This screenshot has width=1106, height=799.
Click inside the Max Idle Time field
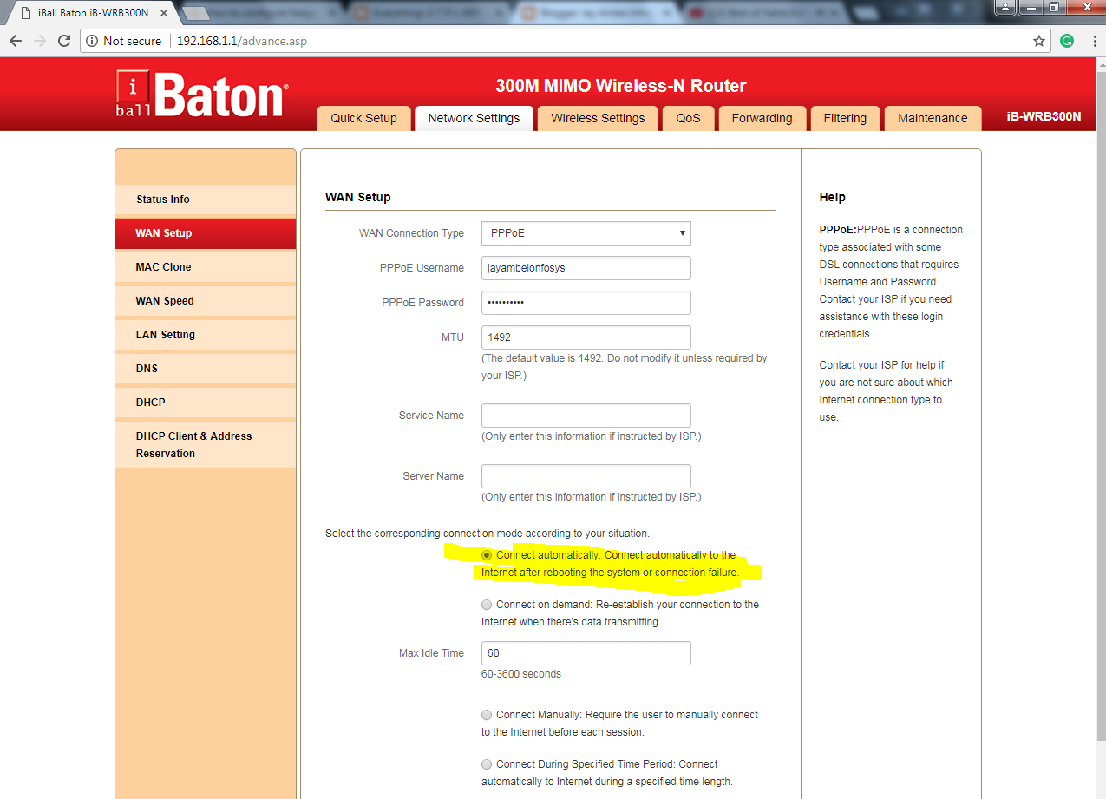pyautogui.click(x=586, y=652)
